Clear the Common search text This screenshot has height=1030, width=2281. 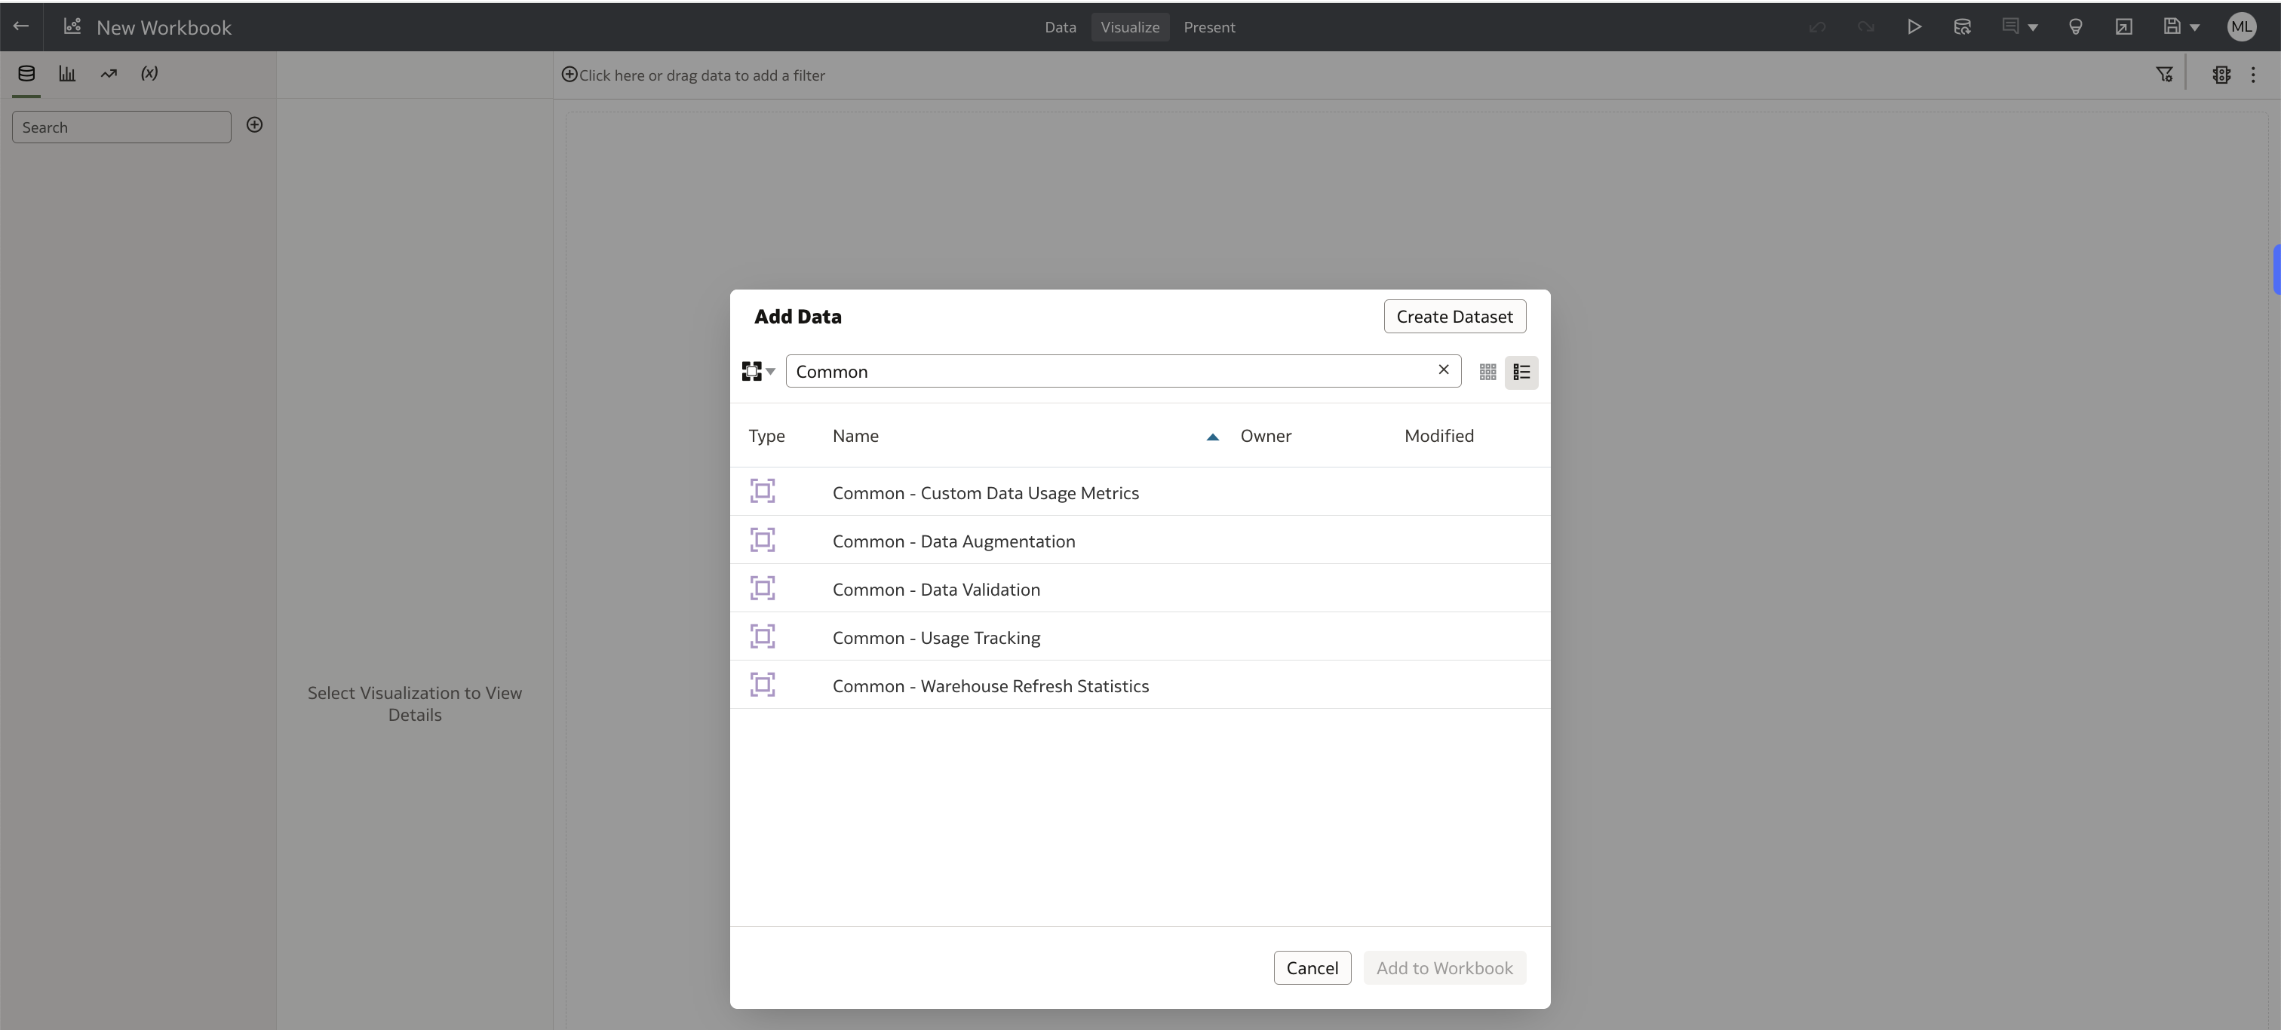click(x=1443, y=370)
